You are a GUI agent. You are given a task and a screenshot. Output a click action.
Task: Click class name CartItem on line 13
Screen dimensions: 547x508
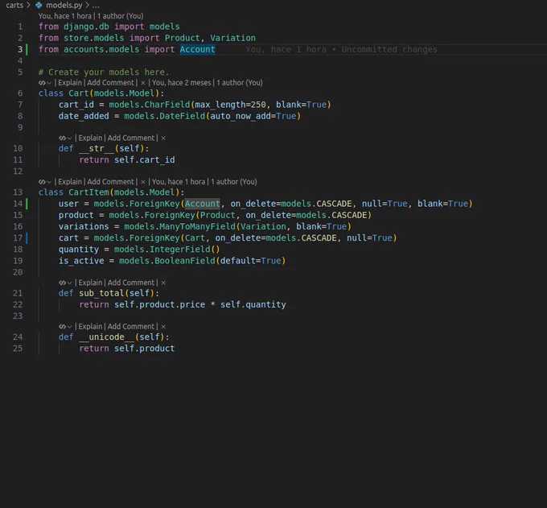88,192
